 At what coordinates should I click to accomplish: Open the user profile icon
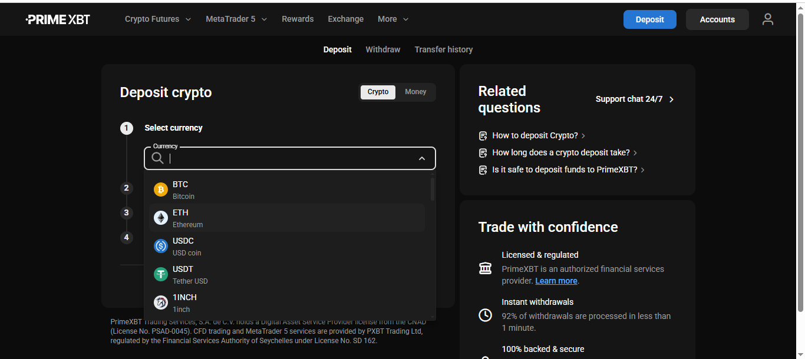(x=767, y=19)
